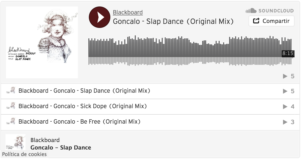Viewport: 301px width, 159px height.
Task: Open the Política de cookies link
Action: (24, 154)
